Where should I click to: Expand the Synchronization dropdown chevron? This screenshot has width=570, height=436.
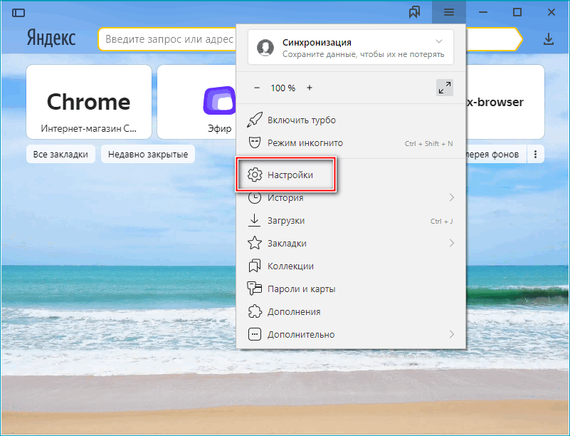tap(439, 42)
